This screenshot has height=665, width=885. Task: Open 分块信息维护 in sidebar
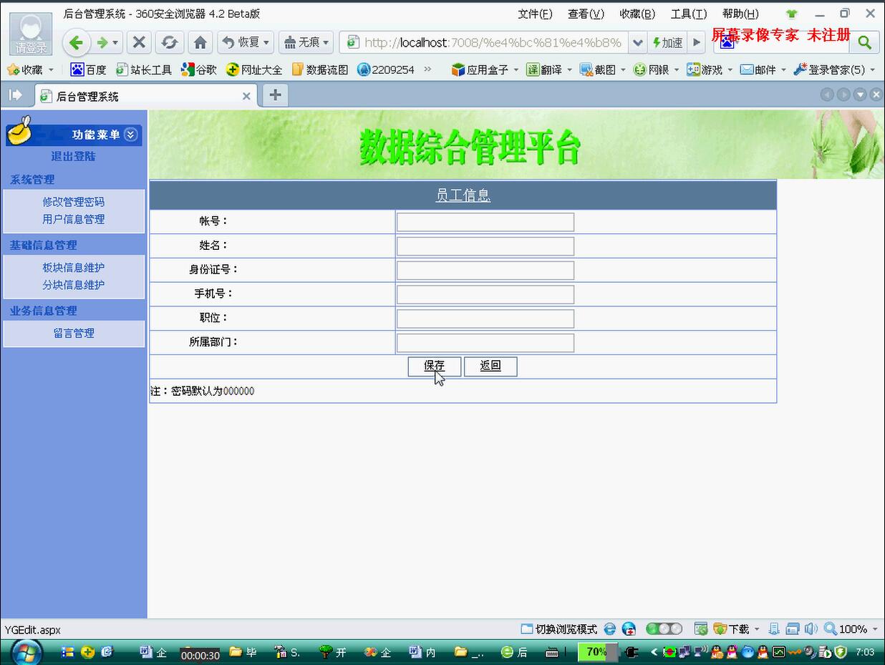tap(73, 285)
